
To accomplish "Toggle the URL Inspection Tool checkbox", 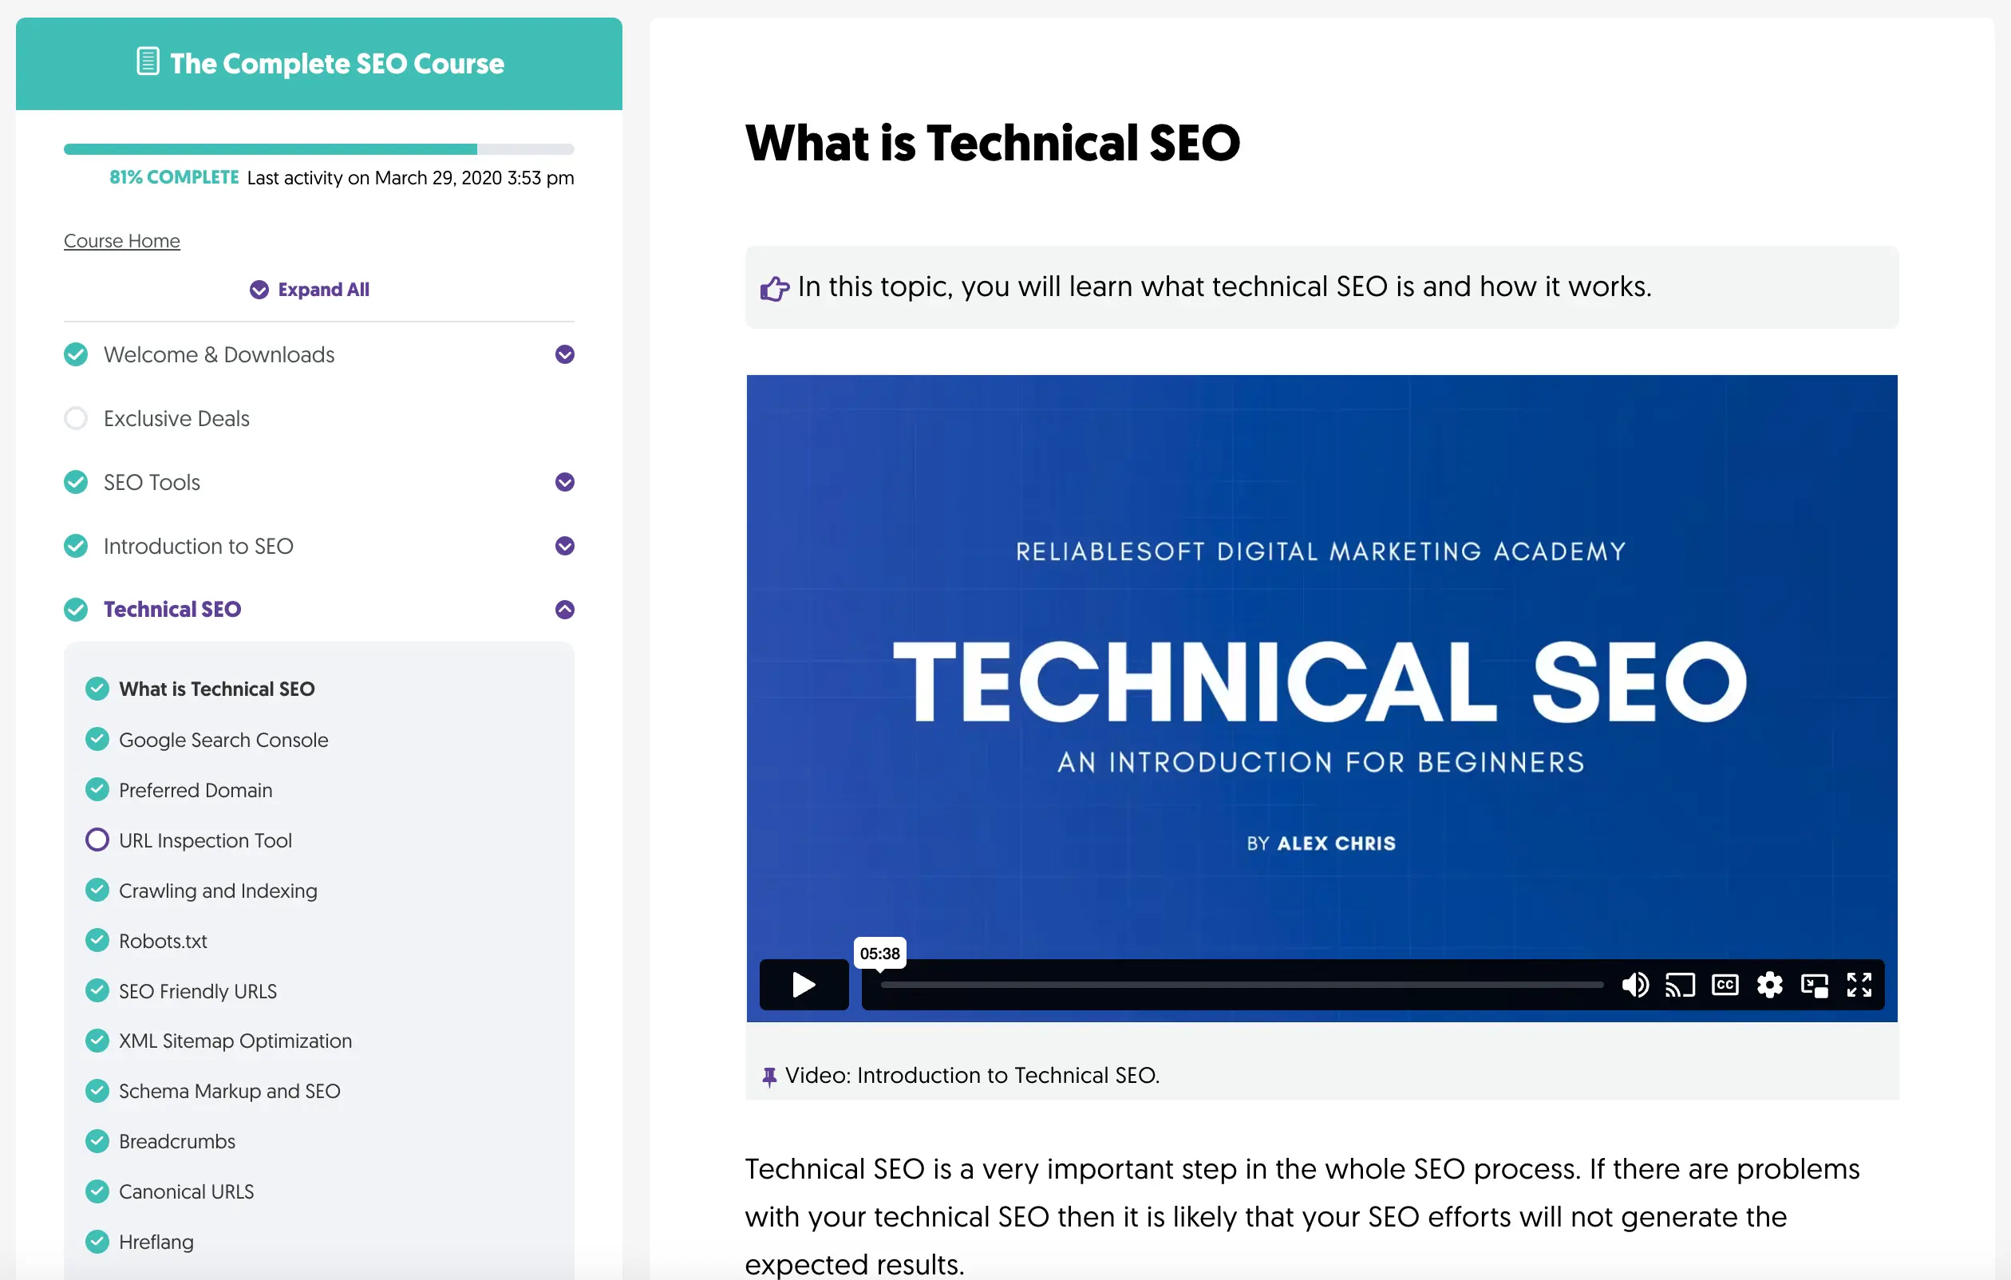I will point(95,839).
